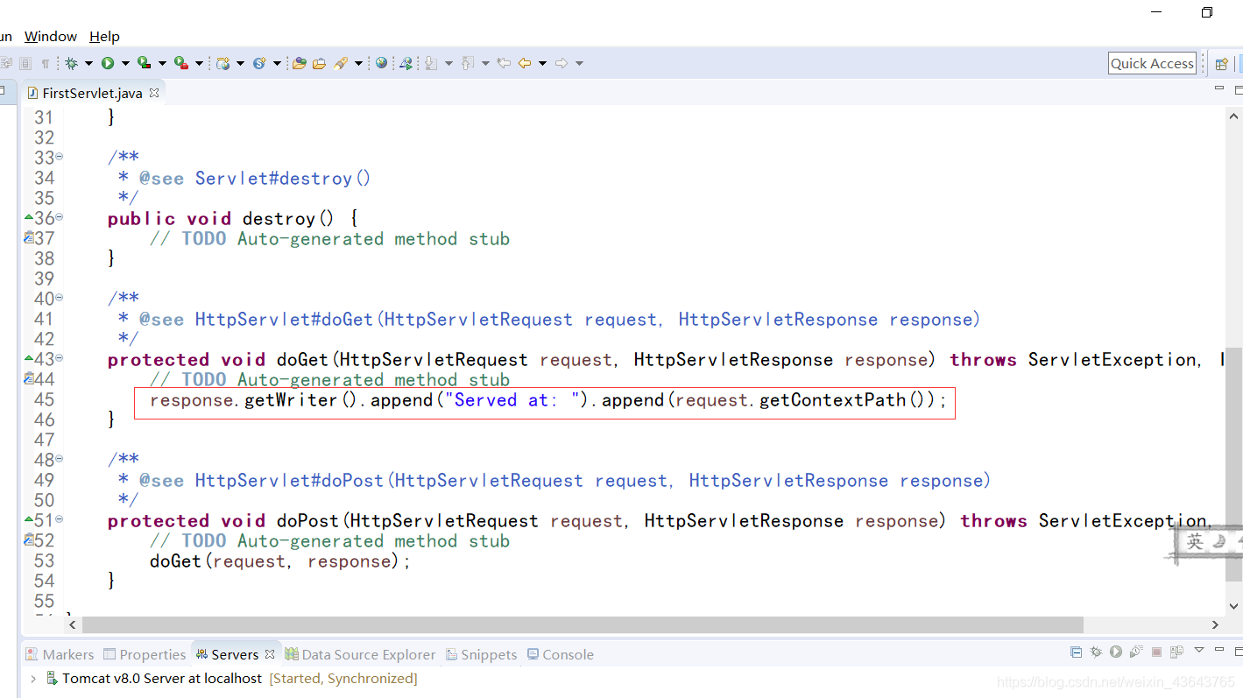Switch to the Console tab
Screen dimensions: 1243x698
560,654
